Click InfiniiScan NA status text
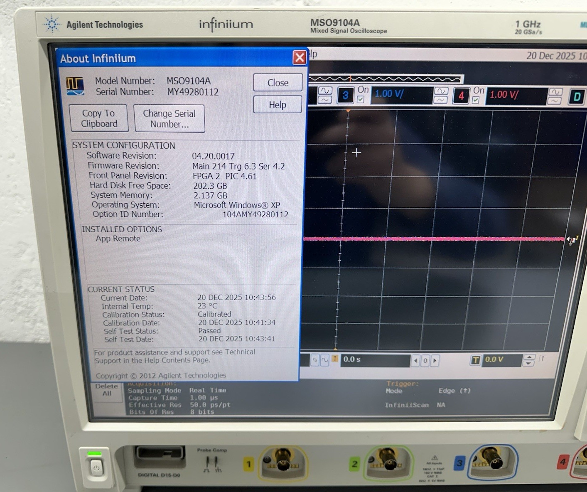587x492 pixels. tap(415, 405)
